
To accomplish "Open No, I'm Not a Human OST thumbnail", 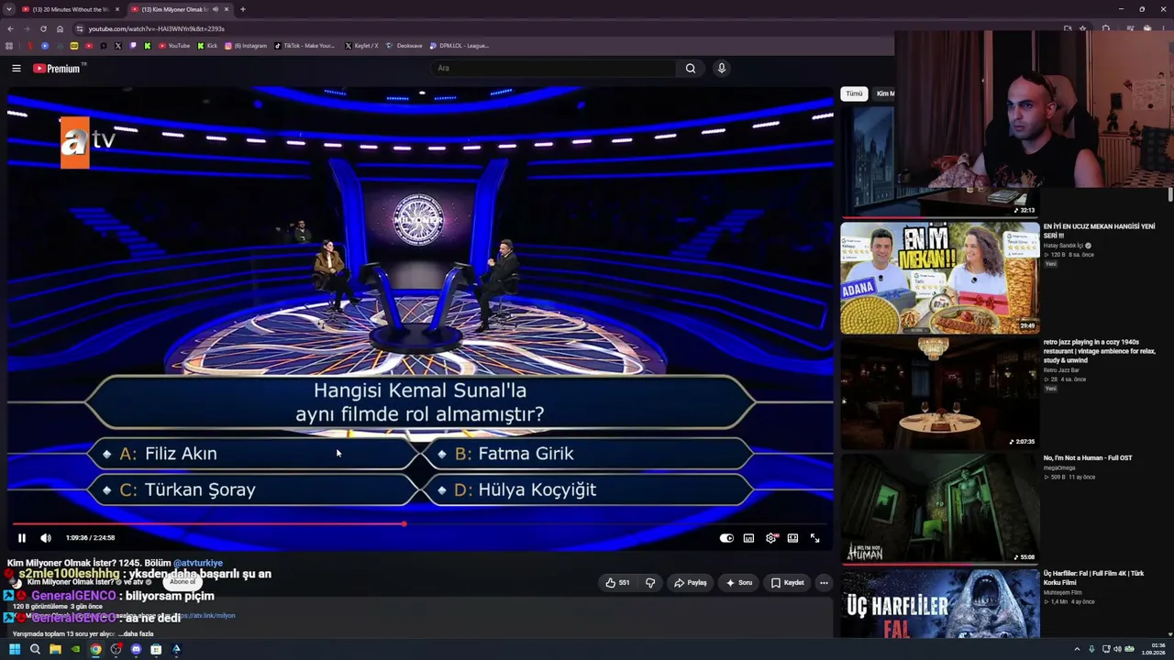I will point(940,508).
